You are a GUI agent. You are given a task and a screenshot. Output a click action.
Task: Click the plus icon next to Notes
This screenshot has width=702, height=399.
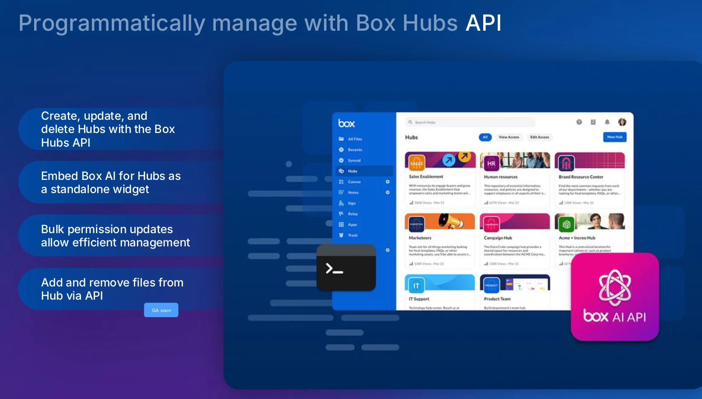pos(388,192)
